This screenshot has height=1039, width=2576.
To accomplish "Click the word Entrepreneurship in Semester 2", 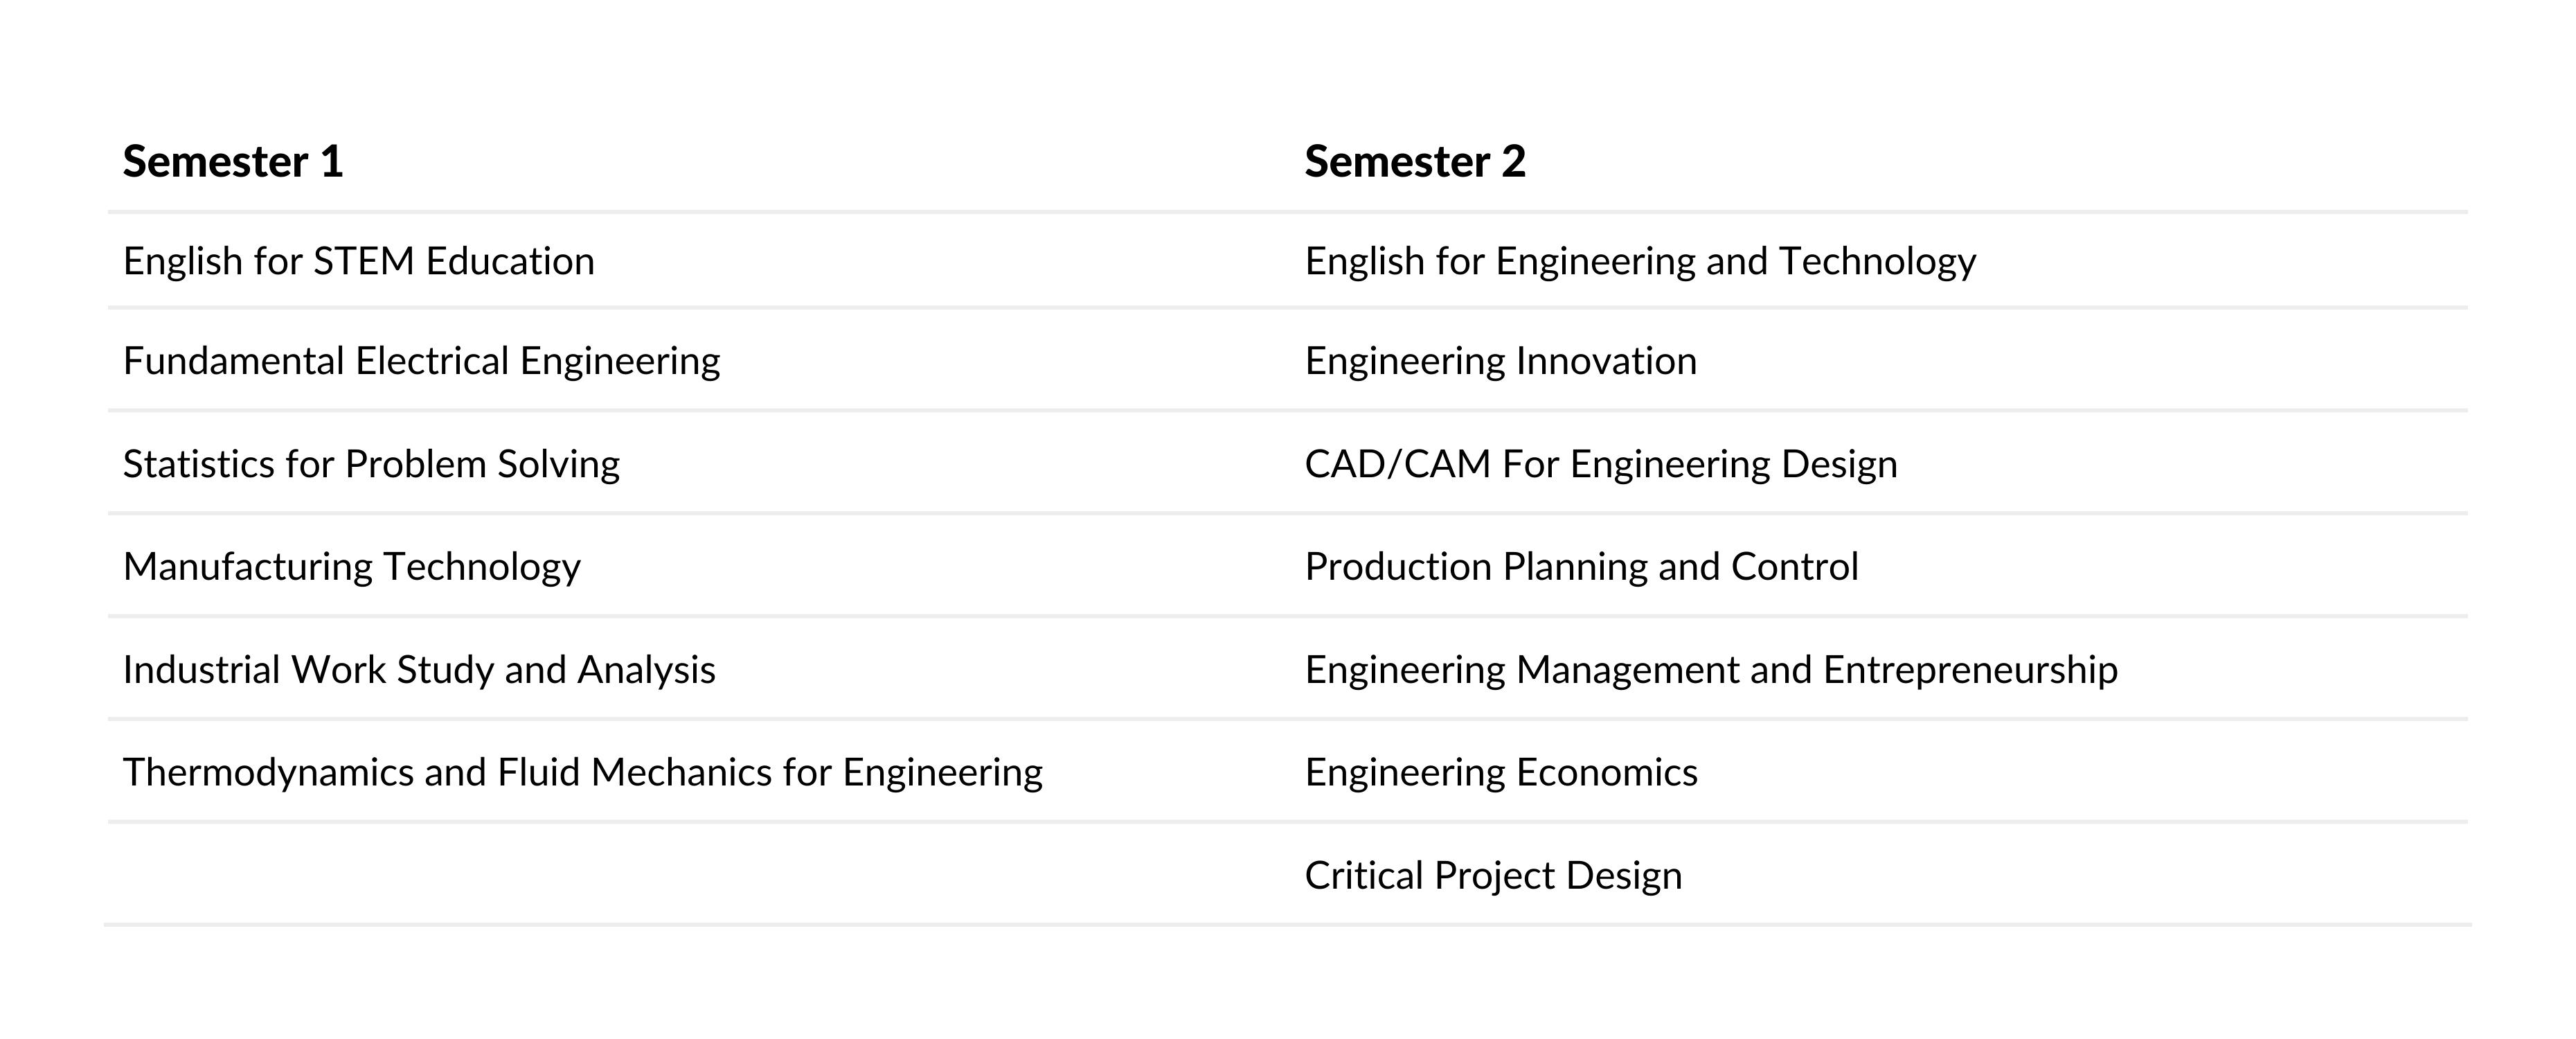I will [1970, 670].
